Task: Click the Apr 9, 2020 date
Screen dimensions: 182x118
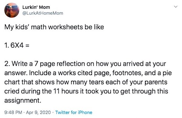Action: (x=38, y=113)
